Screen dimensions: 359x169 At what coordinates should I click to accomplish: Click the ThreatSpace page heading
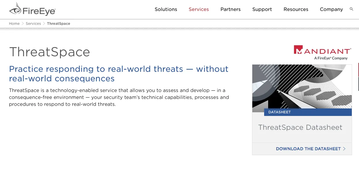[50, 52]
